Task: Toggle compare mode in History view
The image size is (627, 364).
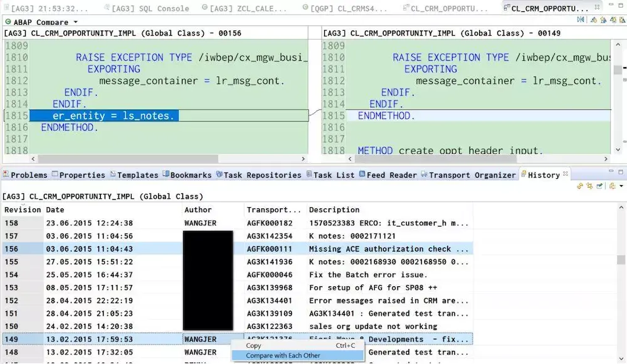Action: (589, 186)
